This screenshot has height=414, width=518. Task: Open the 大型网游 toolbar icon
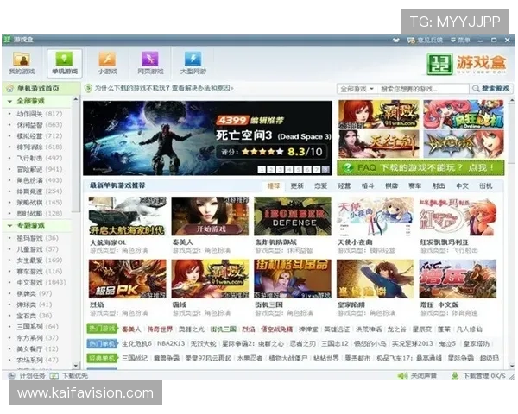point(193,63)
